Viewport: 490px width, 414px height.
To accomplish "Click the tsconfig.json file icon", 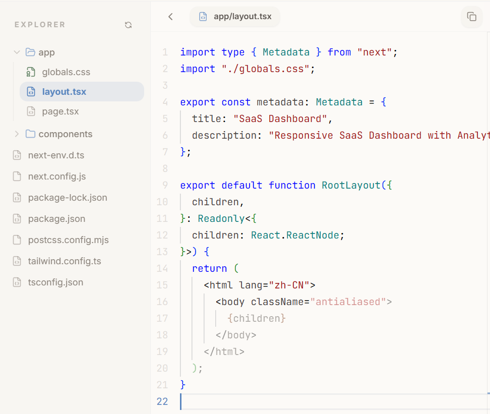I will (17, 282).
